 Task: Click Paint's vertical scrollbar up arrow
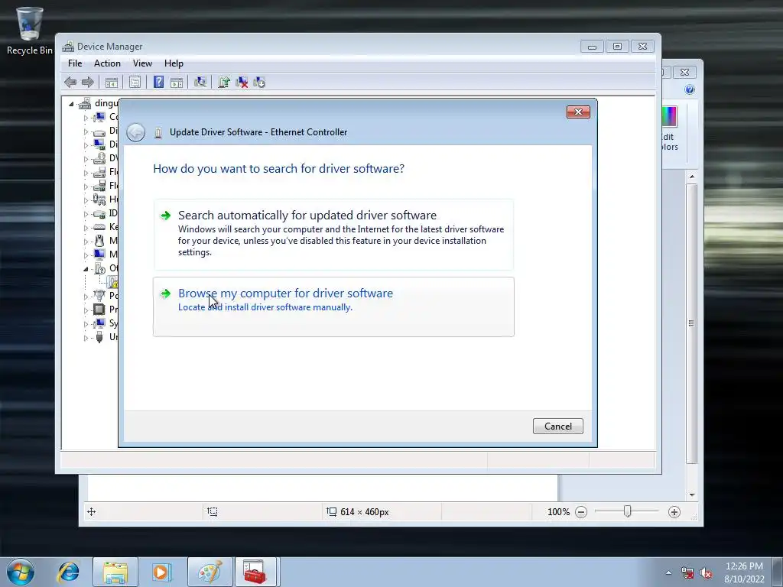point(691,177)
